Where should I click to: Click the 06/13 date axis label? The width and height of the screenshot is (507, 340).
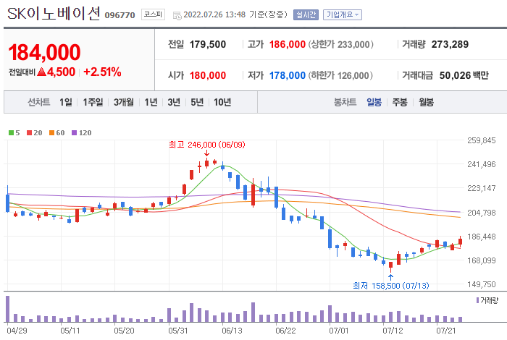point(232,331)
